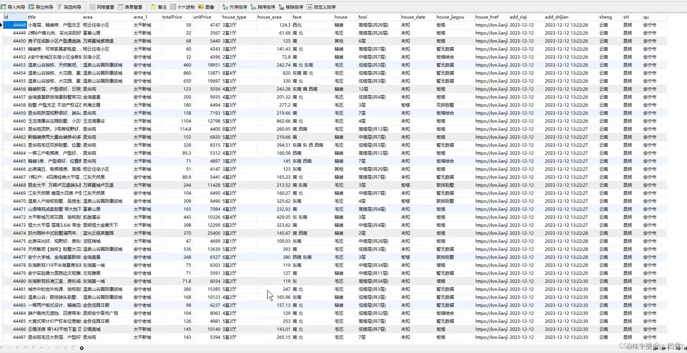Select the totalPrice column header

[x=177, y=17]
